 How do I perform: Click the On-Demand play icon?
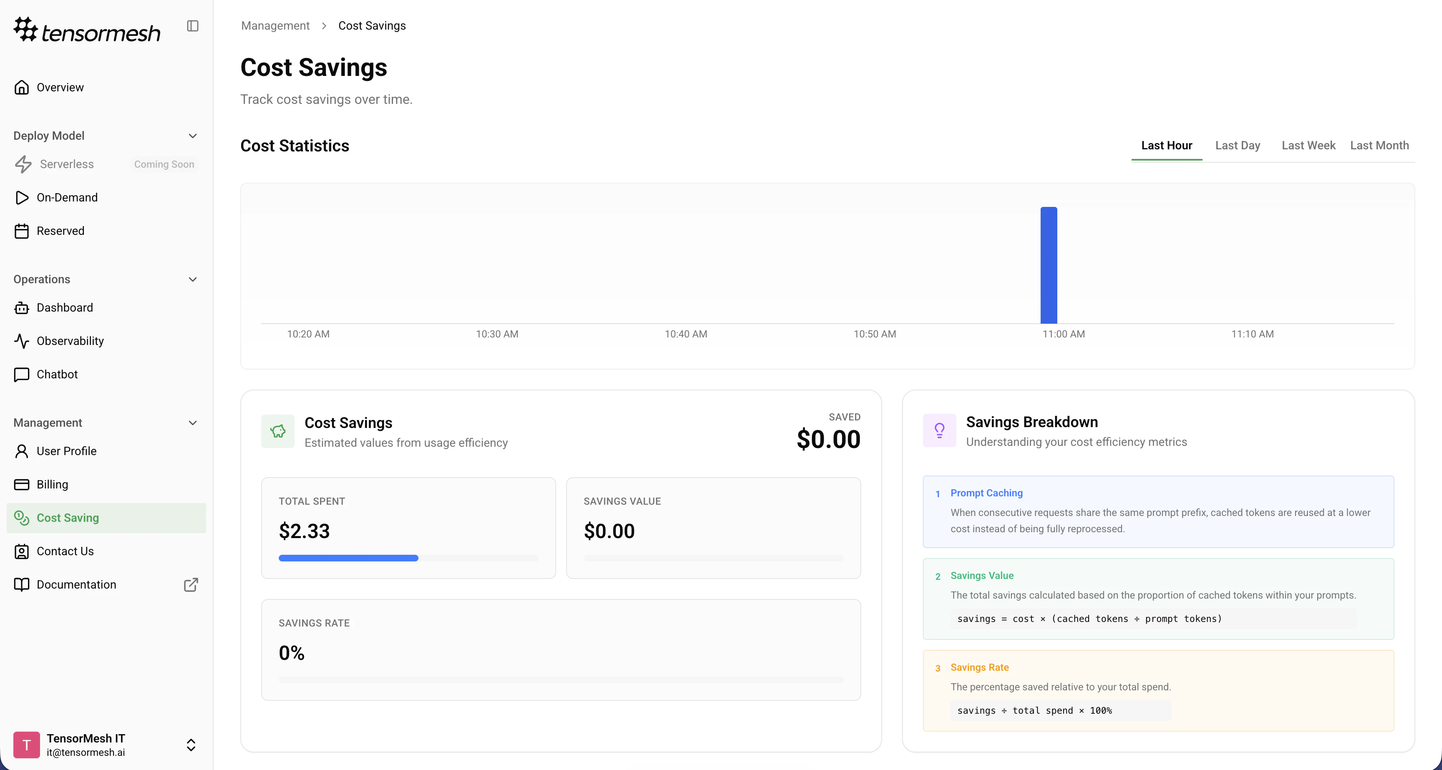pos(22,198)
